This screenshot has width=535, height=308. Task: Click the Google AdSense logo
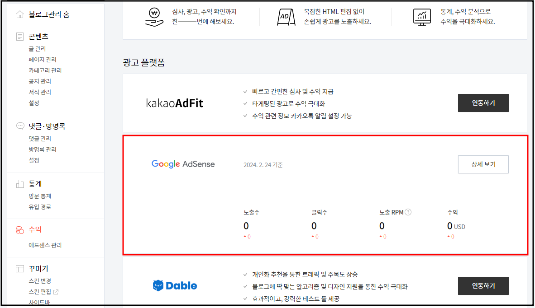tap(183, 164)
